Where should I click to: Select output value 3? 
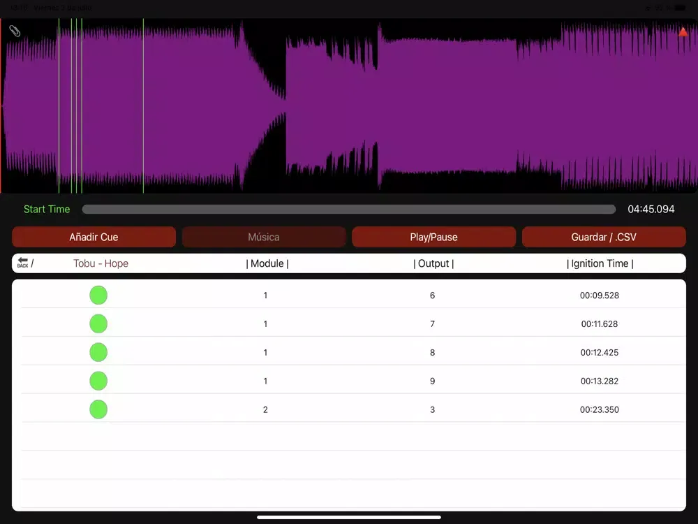tap(432, 409)
